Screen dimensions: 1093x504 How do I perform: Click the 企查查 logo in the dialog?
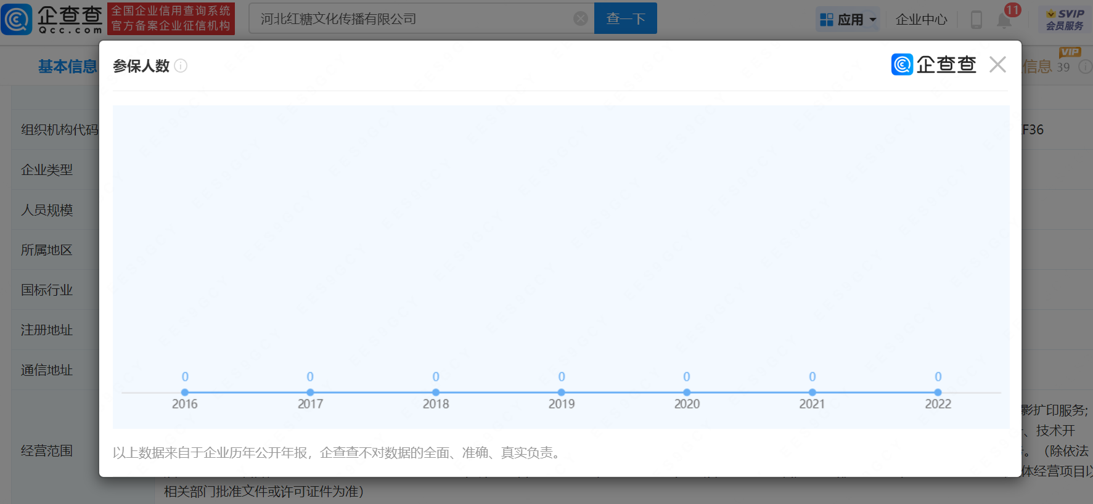point(934,65)
